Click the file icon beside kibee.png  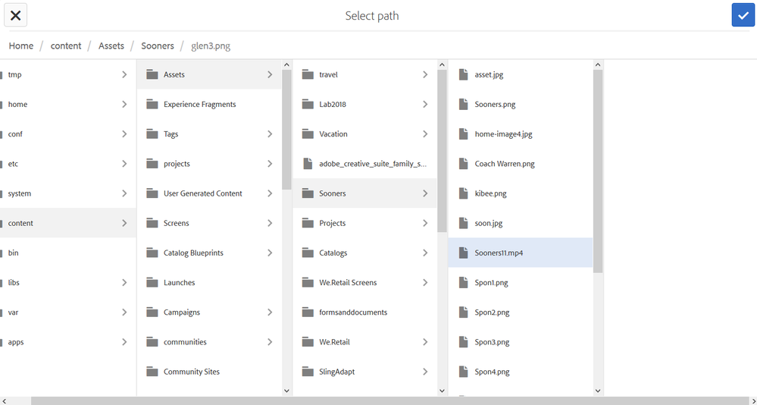464,193
